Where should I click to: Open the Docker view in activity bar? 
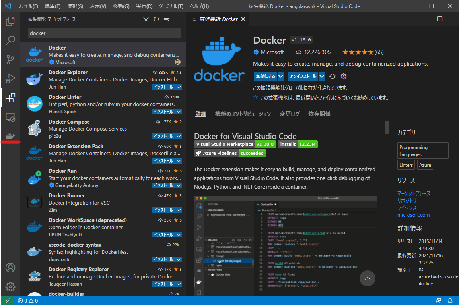pos(10,136)
